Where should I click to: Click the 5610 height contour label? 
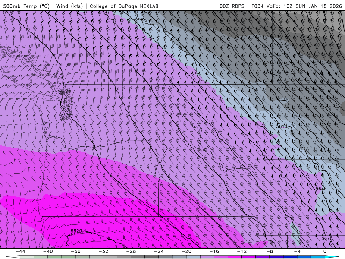point(282,126)
